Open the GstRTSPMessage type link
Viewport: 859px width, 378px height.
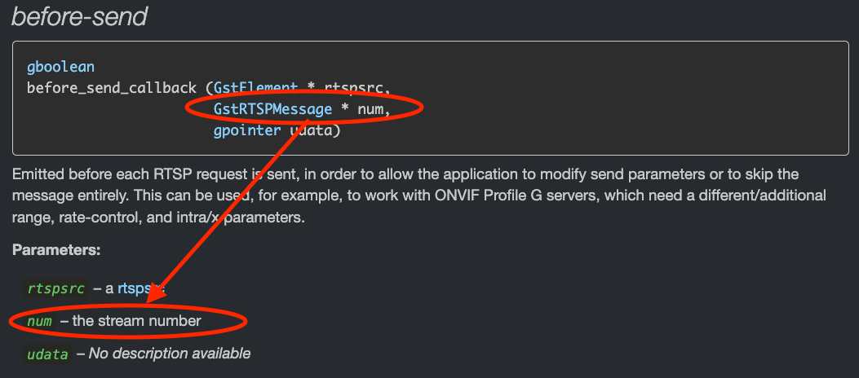(272, 109)
